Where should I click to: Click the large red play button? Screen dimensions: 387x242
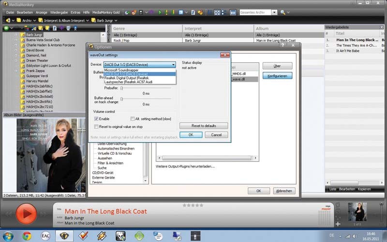pos(27,214)
